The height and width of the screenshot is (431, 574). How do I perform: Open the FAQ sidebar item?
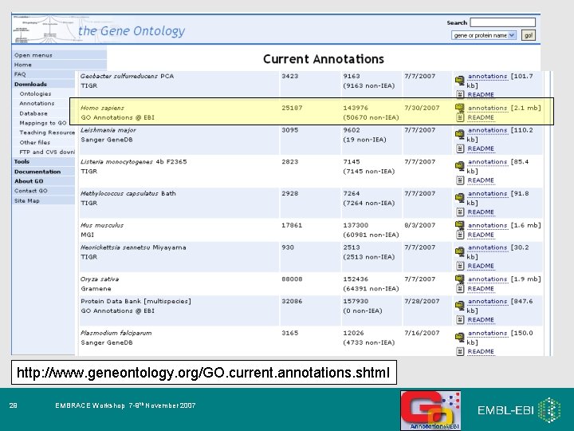tap(20, 74)
